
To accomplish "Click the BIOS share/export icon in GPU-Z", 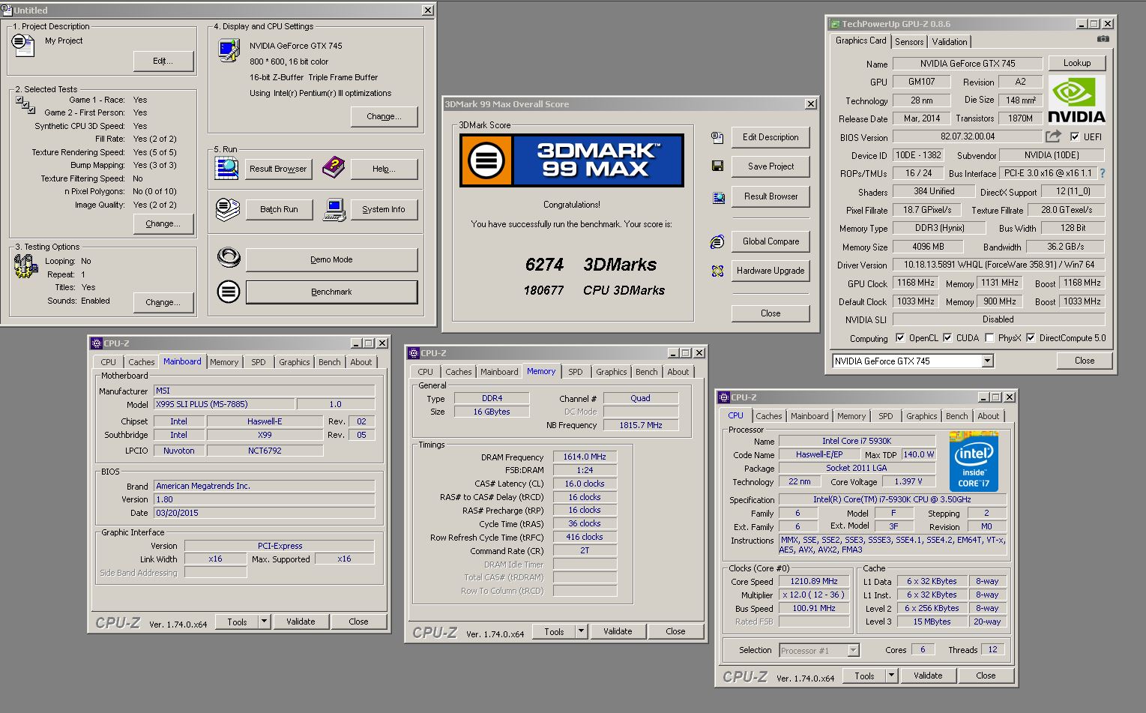I will tap(1054, 136).
